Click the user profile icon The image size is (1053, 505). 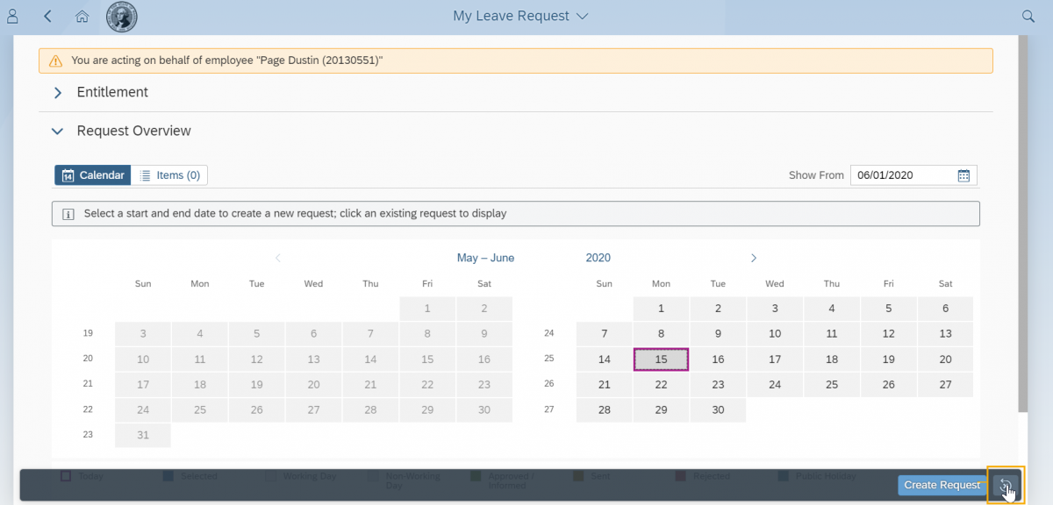pyautogui.click(x=13, y=16)
